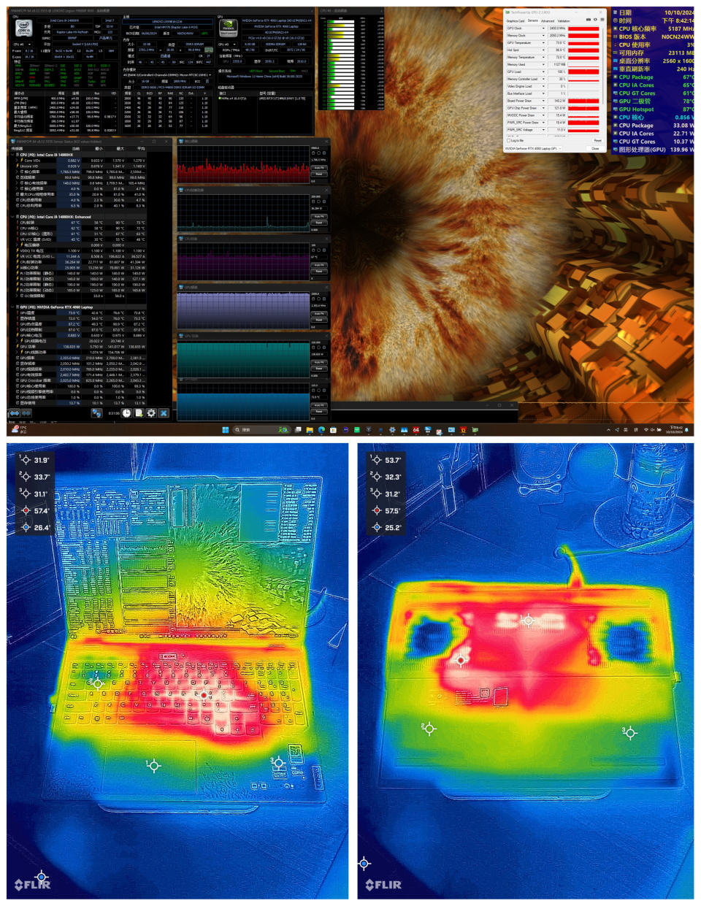
Task: Switch to the Graphics Card tab in GPU-Z
Action: pyautogui.click(x=516, y=20)
